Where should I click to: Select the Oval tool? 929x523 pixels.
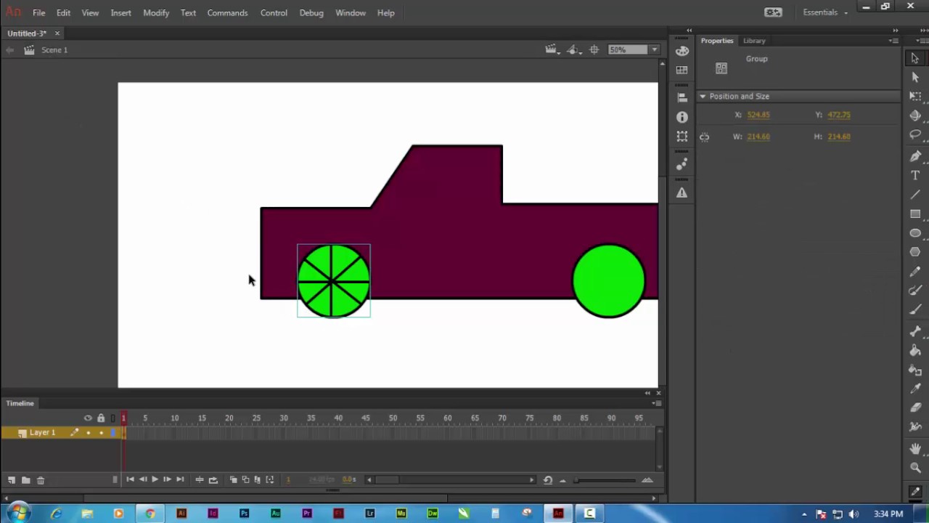[915, 233]
